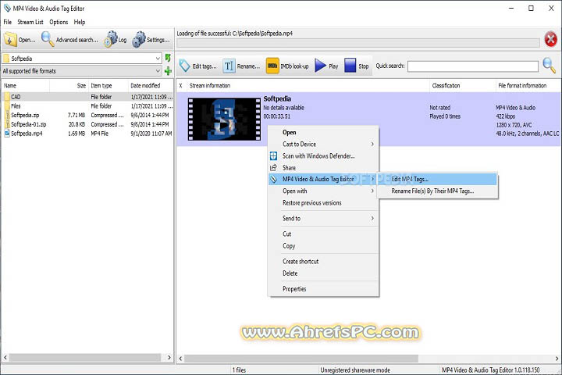Click the red cancel loading icon
Image resolution: width=562 pixels, height=375 pixels.
coord(550,40)
